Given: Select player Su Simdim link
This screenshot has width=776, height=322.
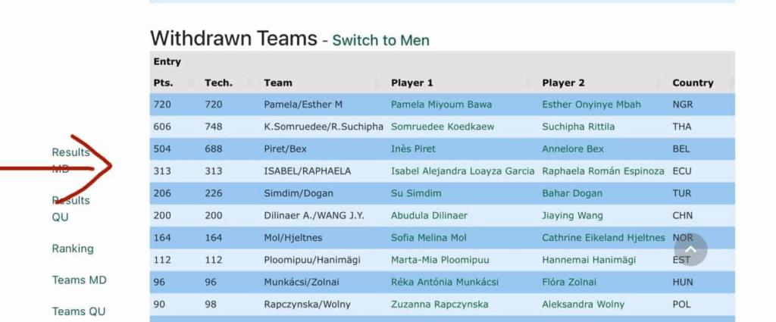Looking at the screenshot, I should (x=416, y=193).
